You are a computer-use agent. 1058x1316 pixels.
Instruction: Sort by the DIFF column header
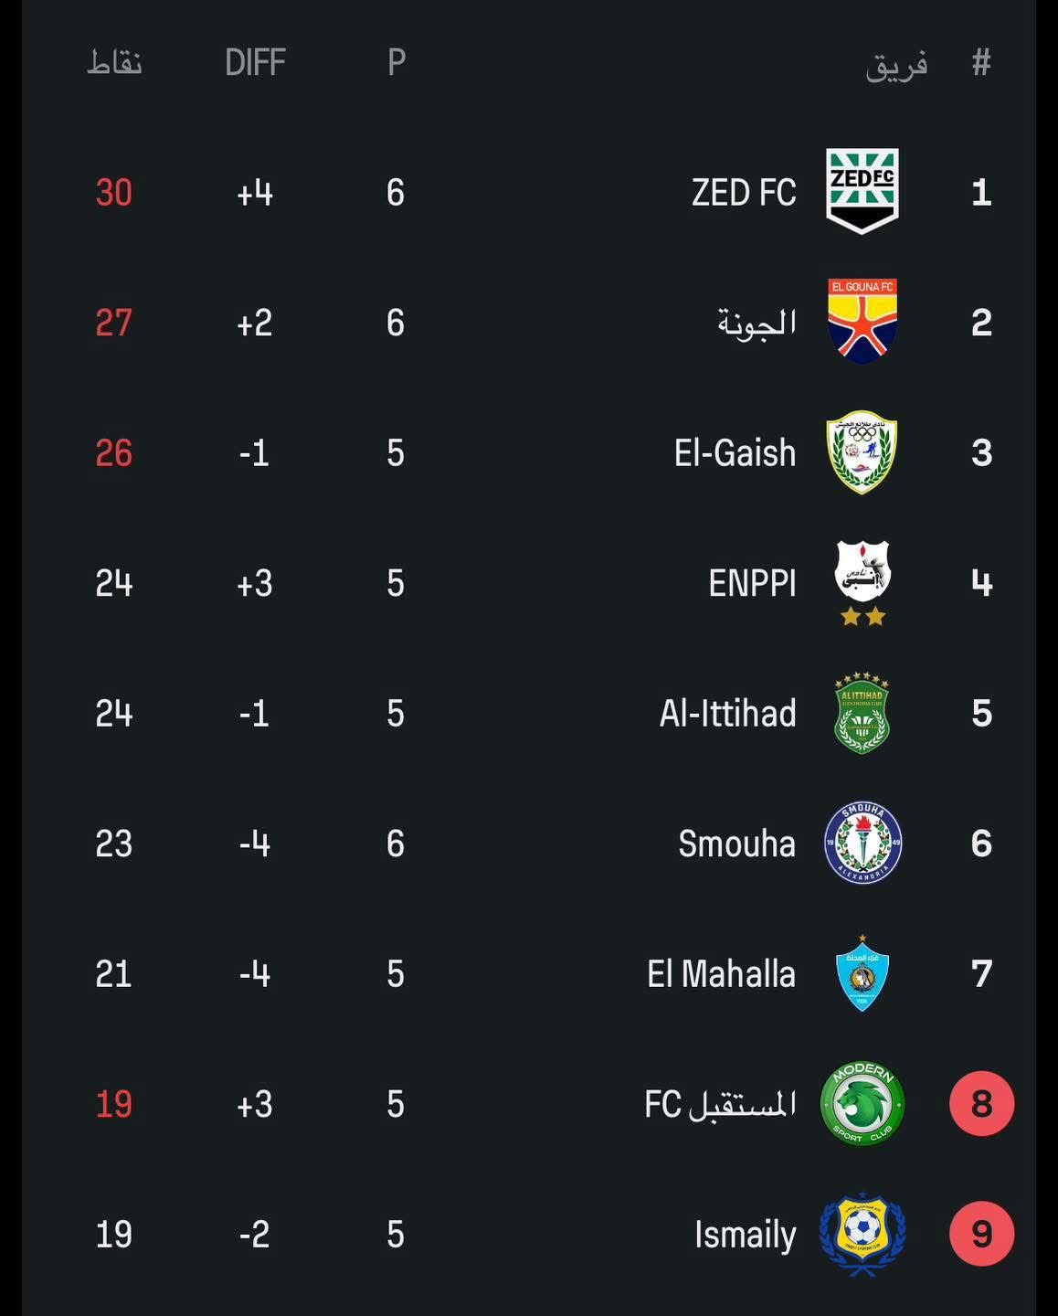coord(255,62)
